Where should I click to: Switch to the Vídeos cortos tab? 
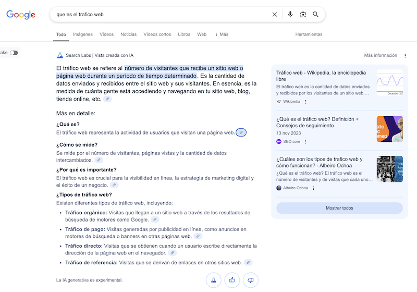pos(157,34)
